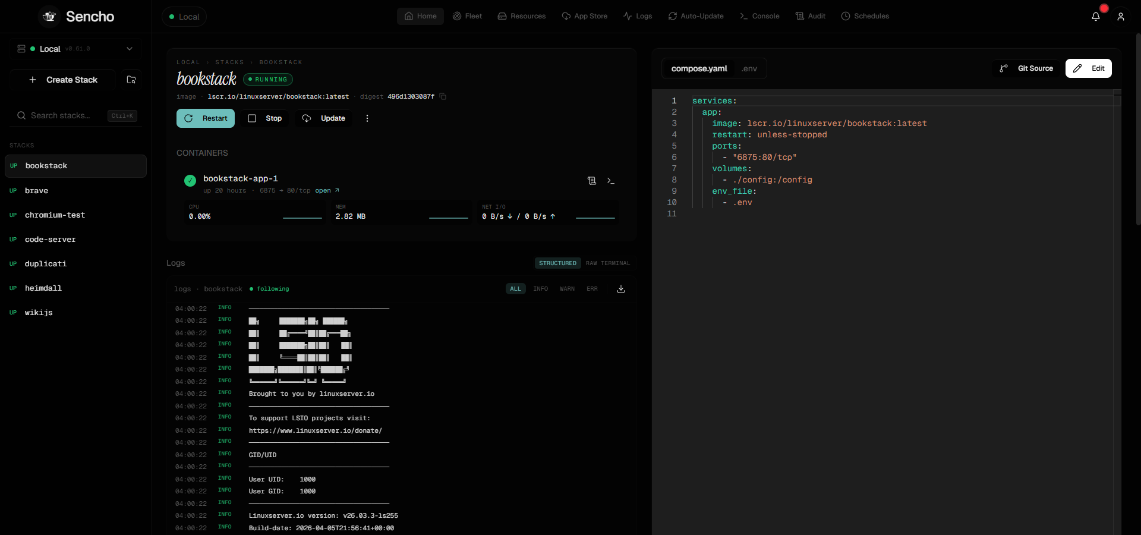Viewport: 1141px width, 535px height.
Task: Expand the Local node selector dropdown
Action: click(x=75, y=49)
